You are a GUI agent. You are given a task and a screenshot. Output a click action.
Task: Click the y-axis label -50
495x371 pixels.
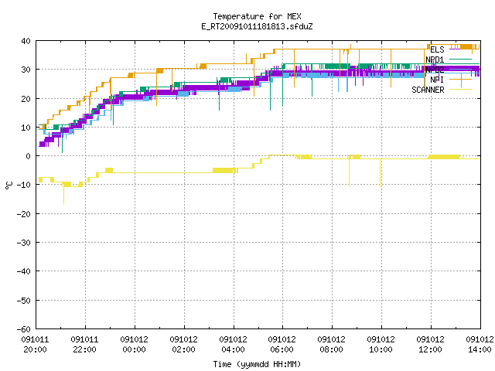[x=24, y=301]
